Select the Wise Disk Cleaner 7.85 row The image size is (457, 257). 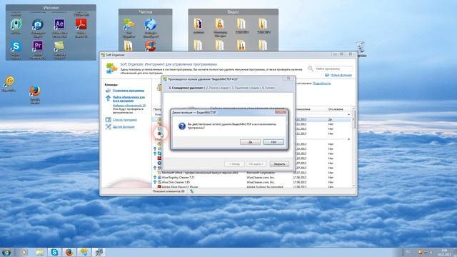252,182
